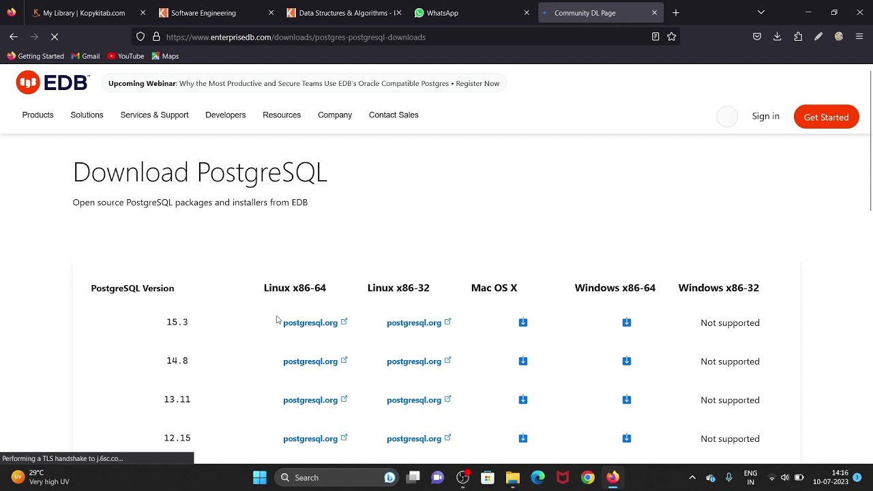Click Sign in link
This screenshot has width=873, height=491.
coord(765,117)
